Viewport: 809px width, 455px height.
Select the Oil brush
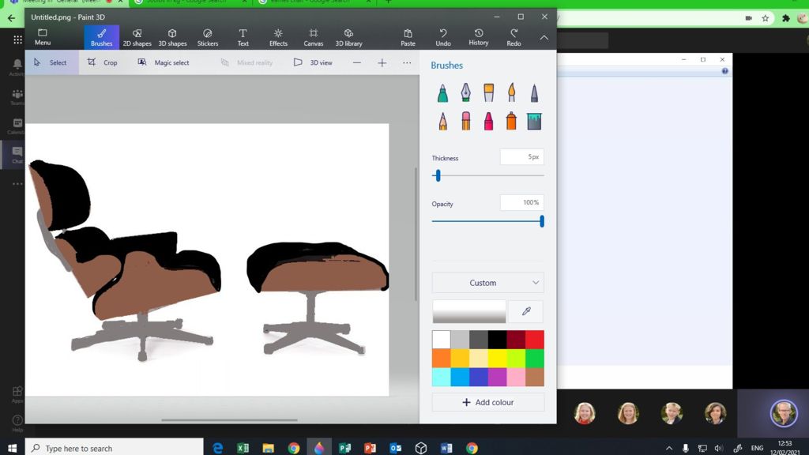[x=488, y=93]
